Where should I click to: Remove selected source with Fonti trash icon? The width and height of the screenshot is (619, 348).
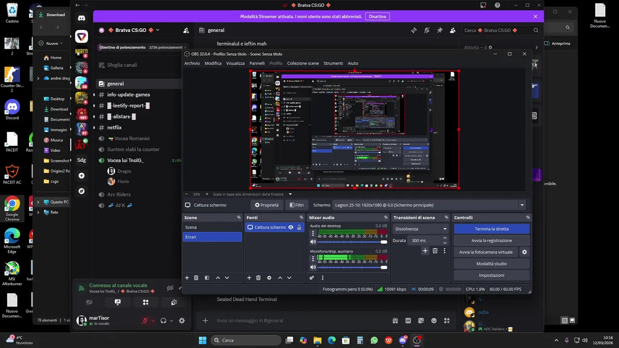[x=258, y=278]
